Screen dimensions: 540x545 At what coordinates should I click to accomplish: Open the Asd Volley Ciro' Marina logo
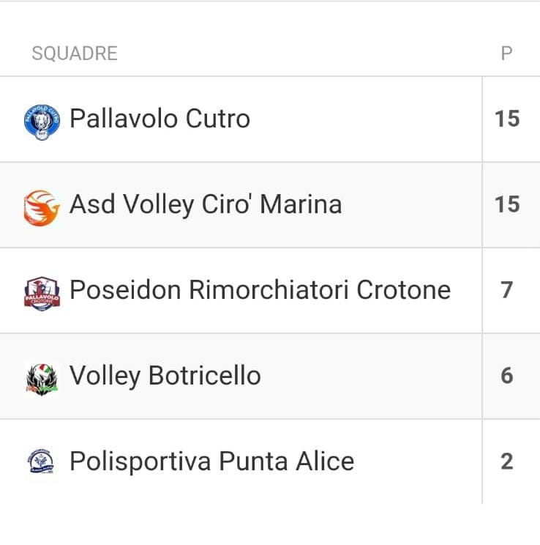[42, 207]
